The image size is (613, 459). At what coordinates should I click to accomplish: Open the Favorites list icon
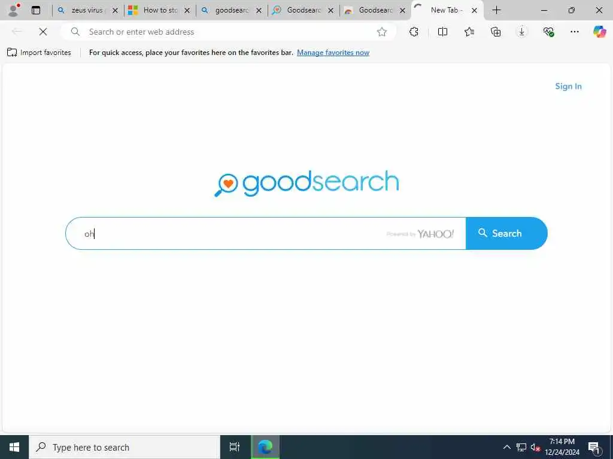(x=469, y=32)
